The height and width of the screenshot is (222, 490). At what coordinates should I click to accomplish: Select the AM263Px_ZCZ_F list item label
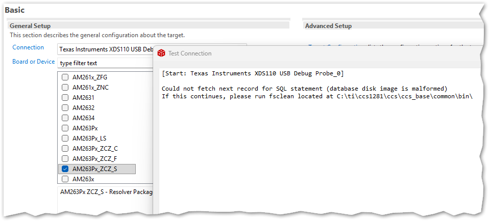94,159
